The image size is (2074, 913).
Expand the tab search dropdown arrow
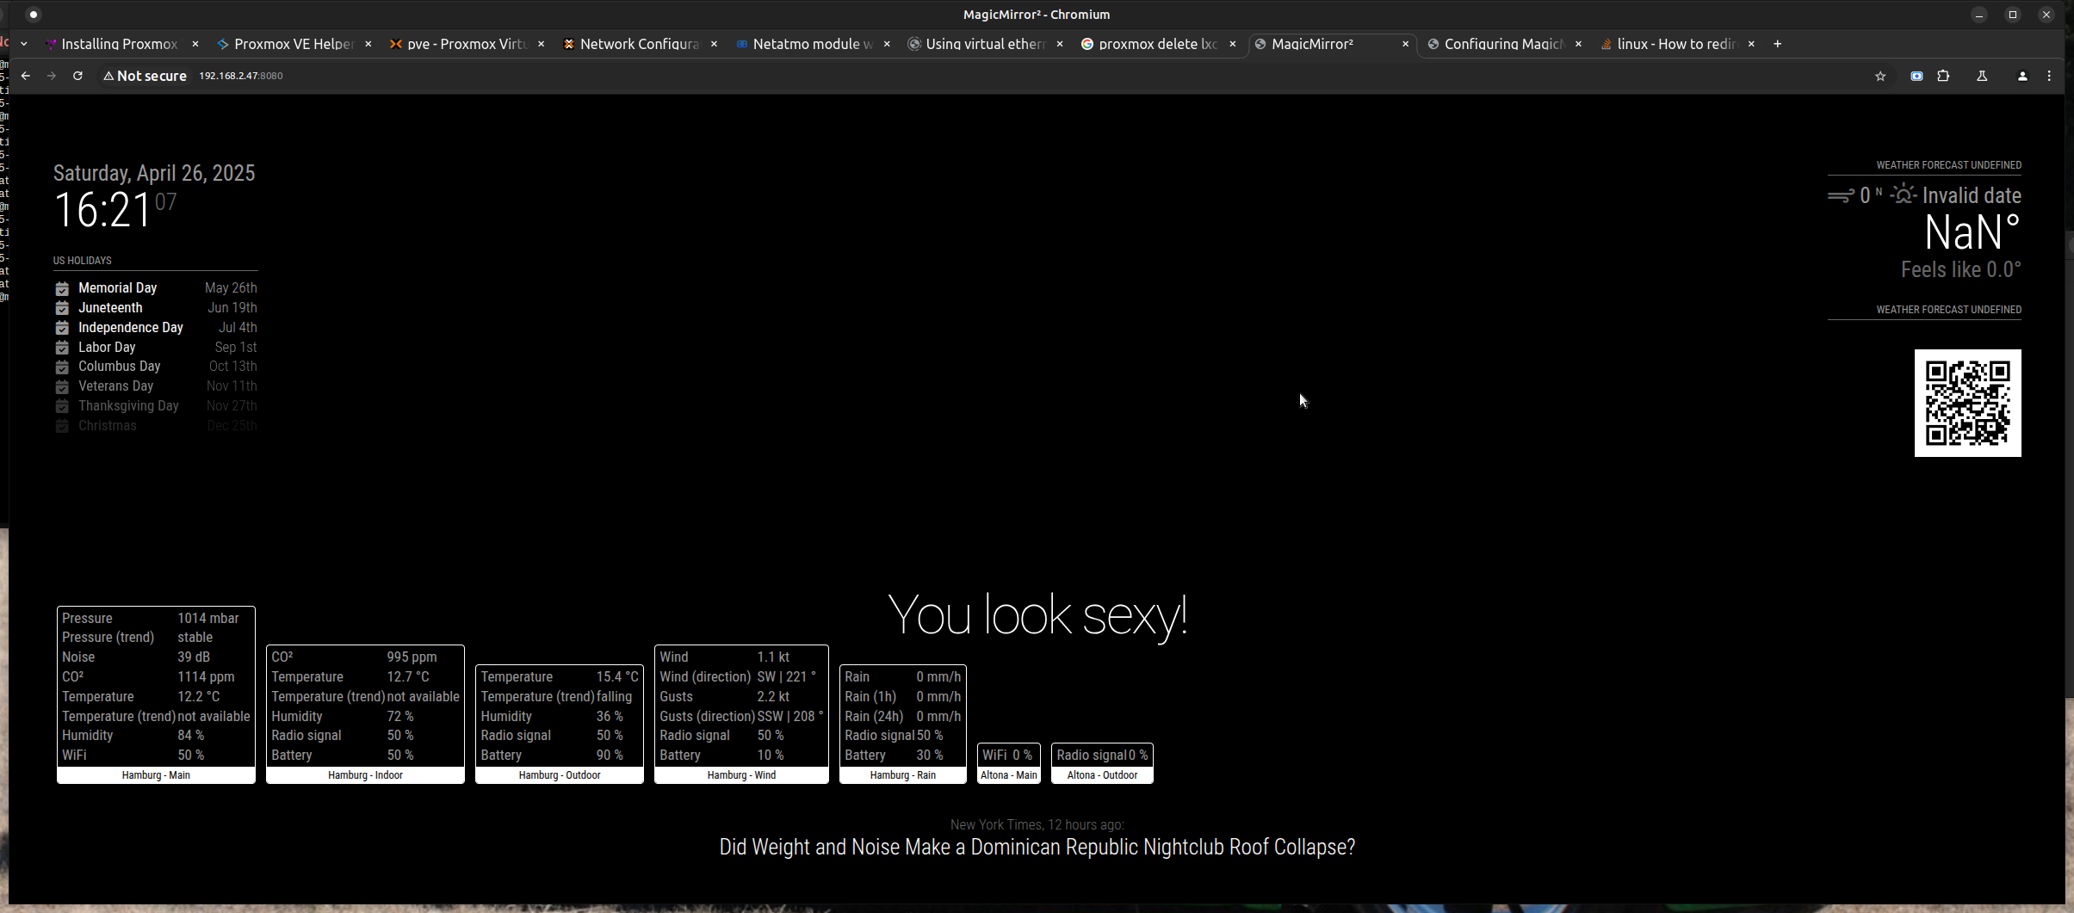tap(24, 44)
